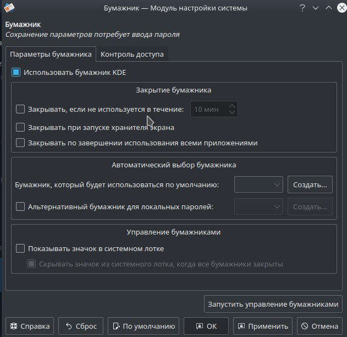The width and height of the screenshot is (347, 337).
Task: Click the Бумажник page title text
Action: [x=23, y=25]
